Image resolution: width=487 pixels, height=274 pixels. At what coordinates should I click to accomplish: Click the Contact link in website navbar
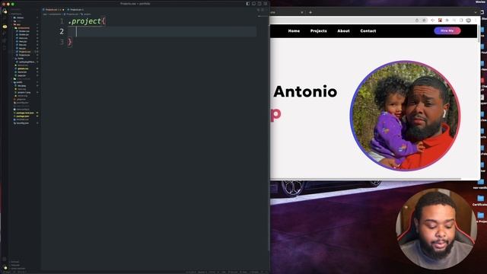[368, 30]
